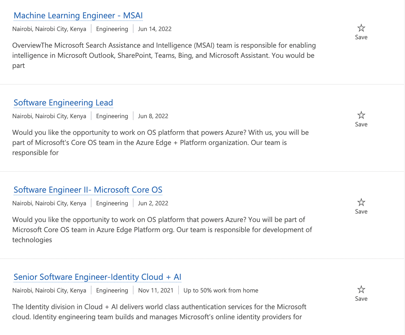Click the description starting with The Identity division

(x=159, y=312)
